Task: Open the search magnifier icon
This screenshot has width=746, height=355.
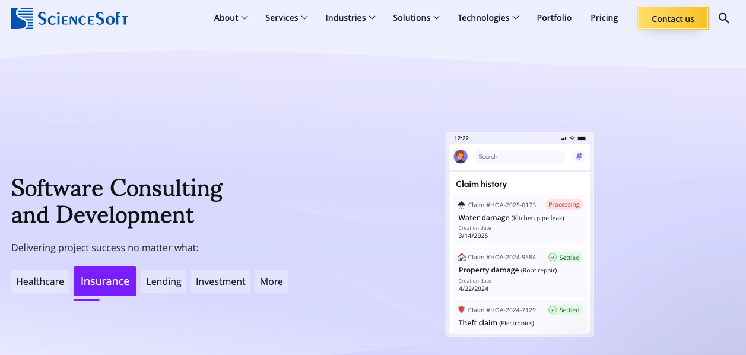Action: [723, 18]
